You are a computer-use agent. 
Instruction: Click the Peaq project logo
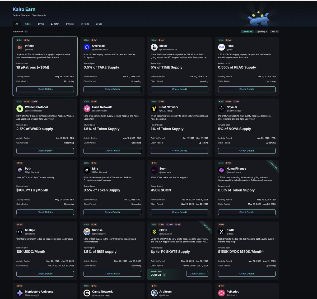221,47
